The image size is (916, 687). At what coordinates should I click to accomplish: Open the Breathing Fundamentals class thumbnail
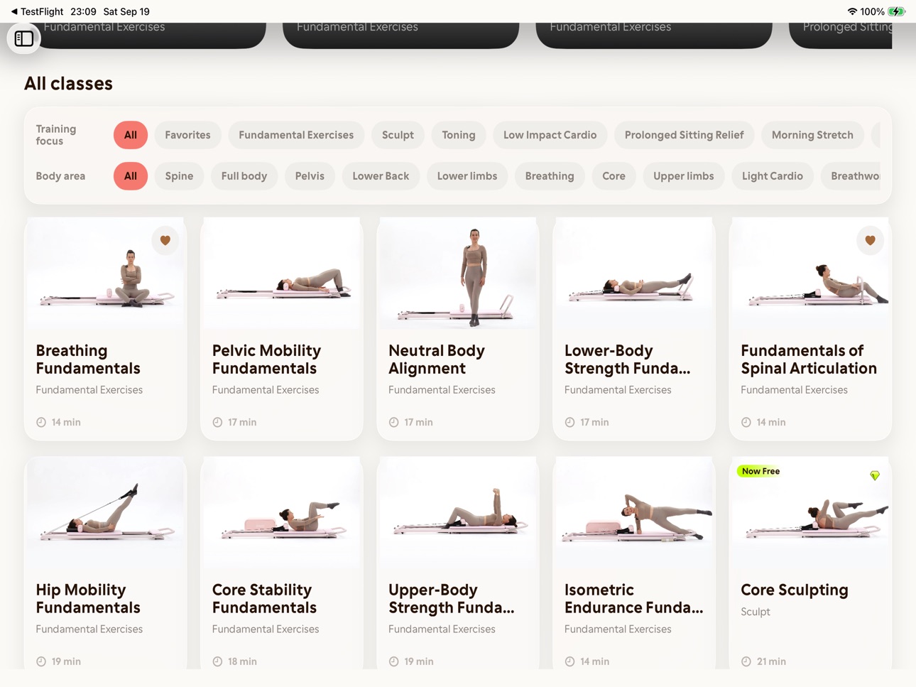tap(106, 274)
